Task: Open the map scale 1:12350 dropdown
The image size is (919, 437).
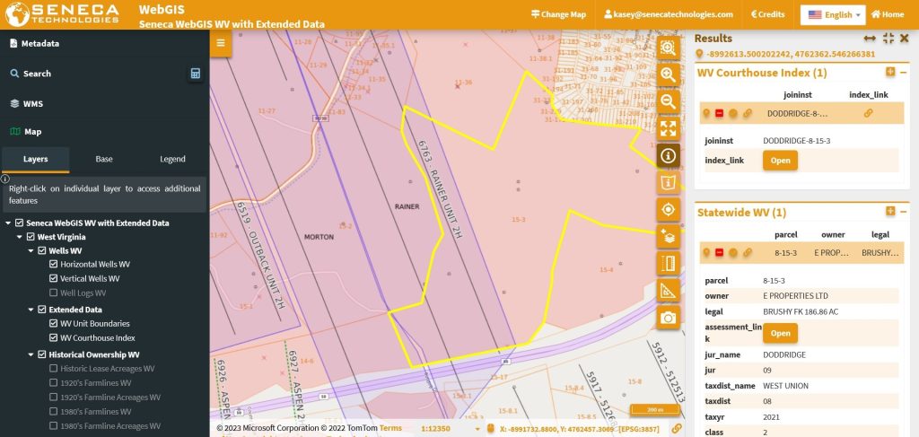Action: click(449, 429)
